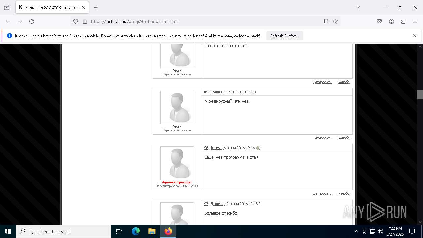Switch to the Bandicam 8.1.1.2518 tab
Screen dimensions: 423x238
[x=52, y=7]
